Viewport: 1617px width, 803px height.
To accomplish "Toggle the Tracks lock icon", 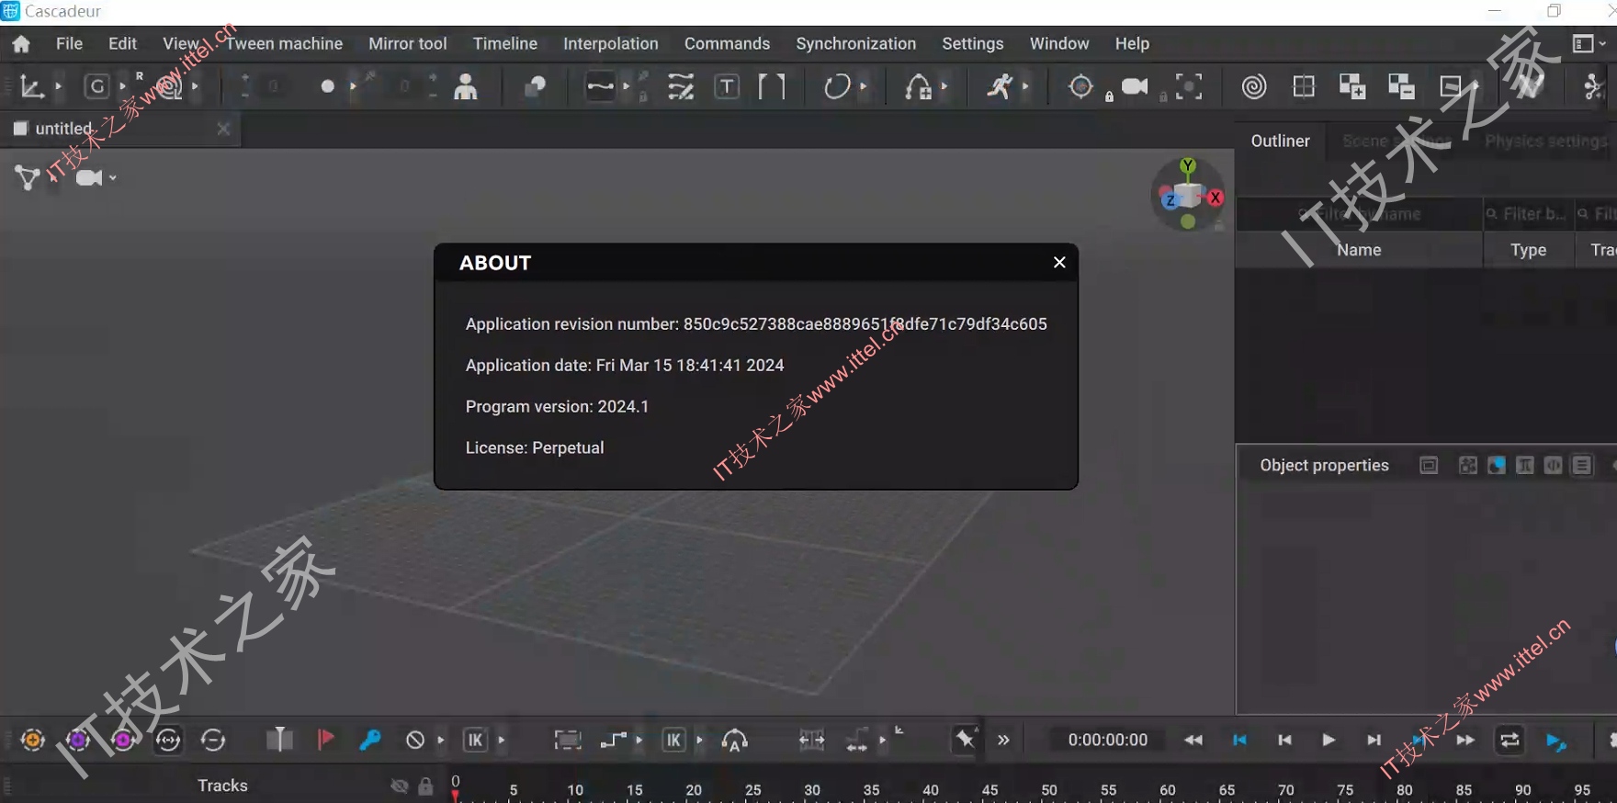I will [425, 786].
